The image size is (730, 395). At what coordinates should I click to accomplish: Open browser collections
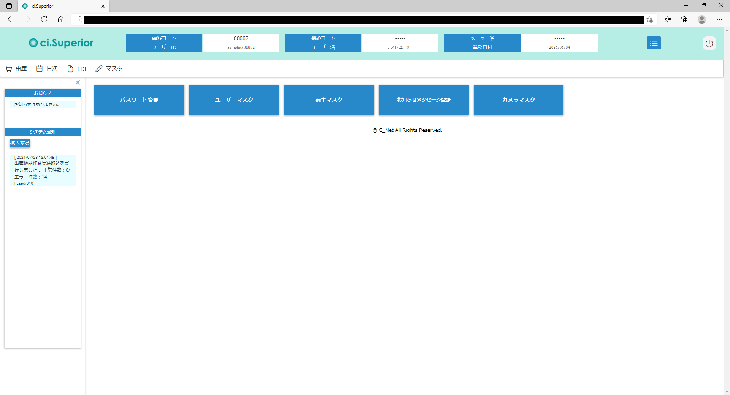[684, 19]
